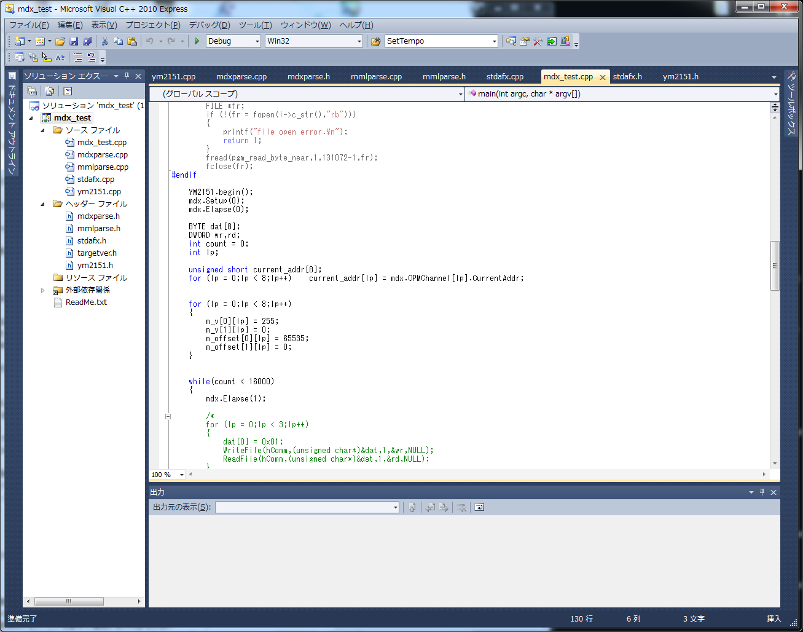Close the output panel
This screenshot has height=632, width=803.
[x=774, y=492]
